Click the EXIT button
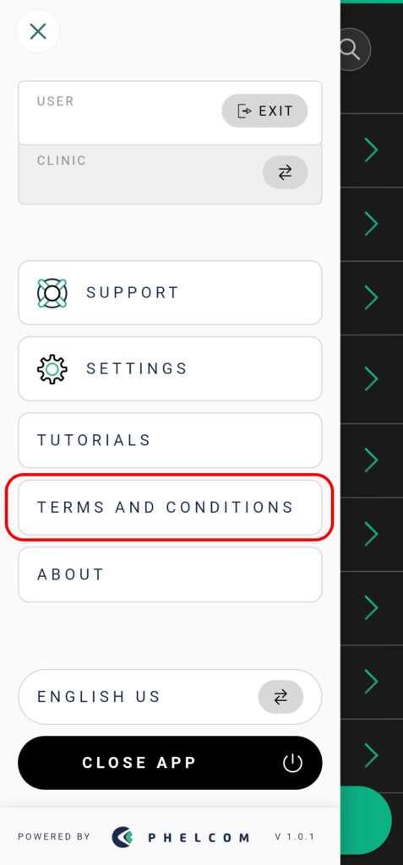 [264, 111]
